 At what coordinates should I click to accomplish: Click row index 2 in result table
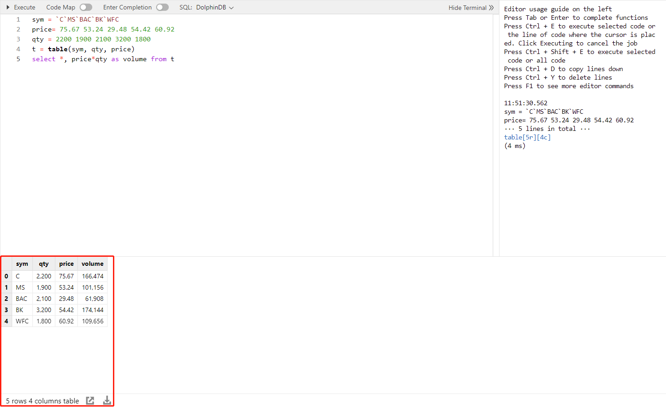tap(6, 299)
